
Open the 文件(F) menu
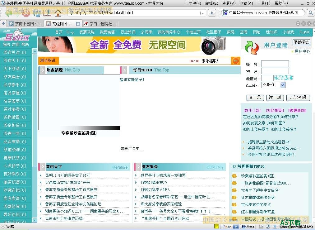(x=195, y=3)
